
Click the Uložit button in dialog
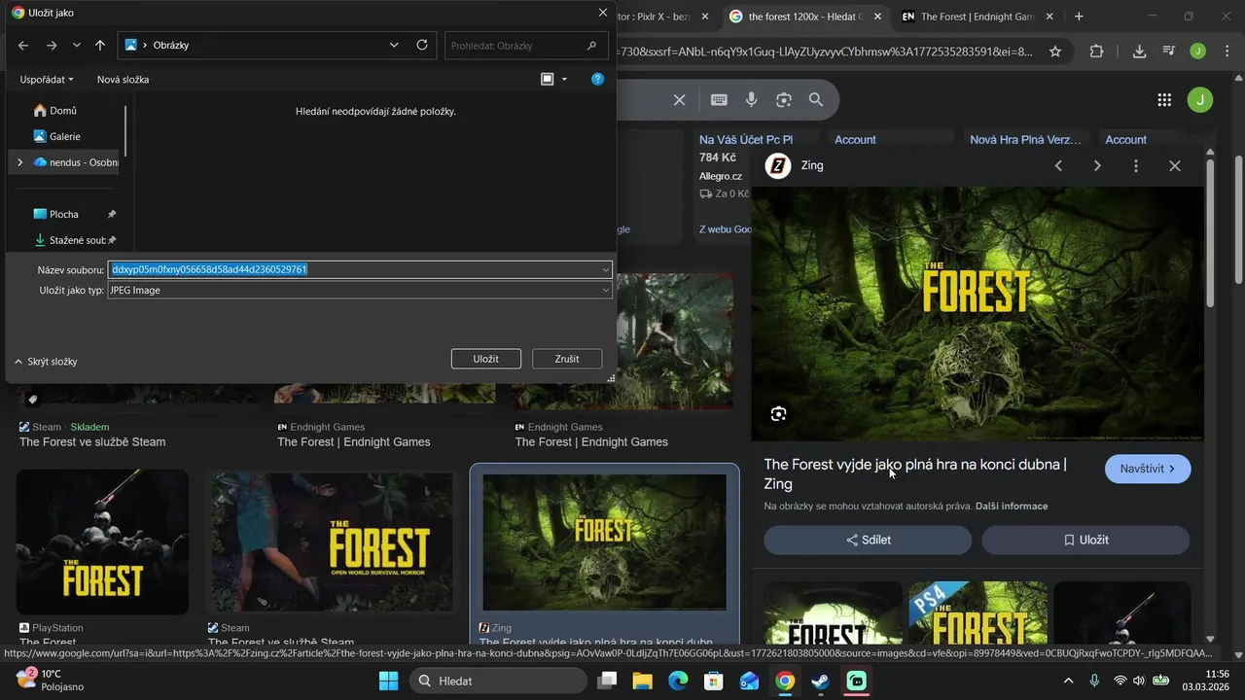pyautogui.click(x=486, y=359)
